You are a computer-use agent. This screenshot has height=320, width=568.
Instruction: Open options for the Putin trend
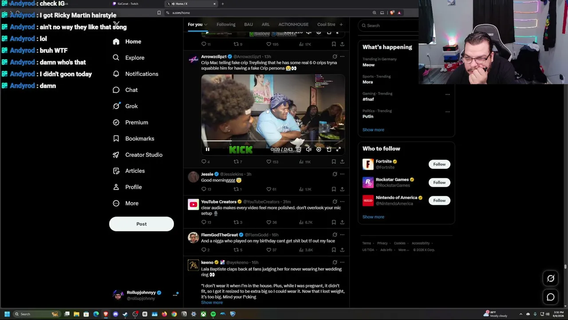pos(447,112)
